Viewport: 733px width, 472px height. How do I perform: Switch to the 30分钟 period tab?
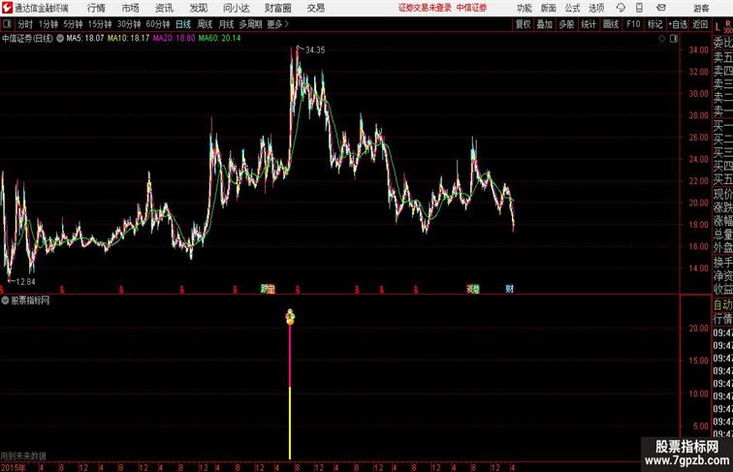pyautogui.click(x=129, y=24)
